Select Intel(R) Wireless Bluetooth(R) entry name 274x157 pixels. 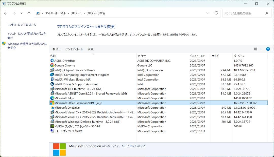click(x=73, y=80)
